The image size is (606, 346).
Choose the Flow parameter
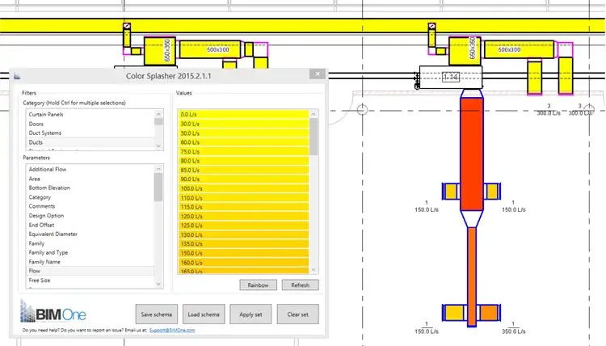36,272
